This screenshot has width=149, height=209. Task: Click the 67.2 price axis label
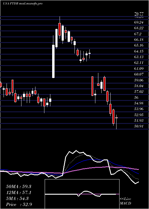tap(138, 34)
